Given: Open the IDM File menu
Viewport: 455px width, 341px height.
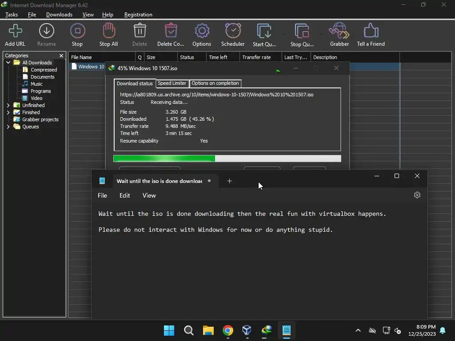Looking at the screenshot, I should point(32,15).
